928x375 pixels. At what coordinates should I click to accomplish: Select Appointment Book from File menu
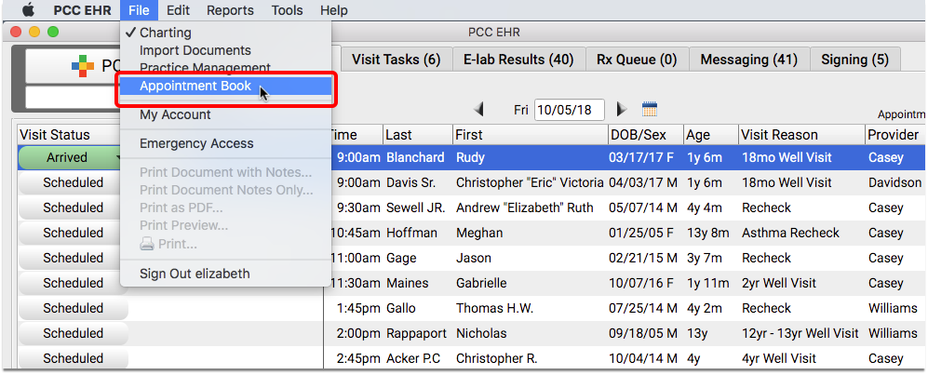(225, 87)
